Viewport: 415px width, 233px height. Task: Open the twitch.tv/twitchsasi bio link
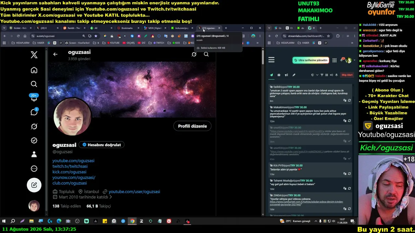[70, 166]
